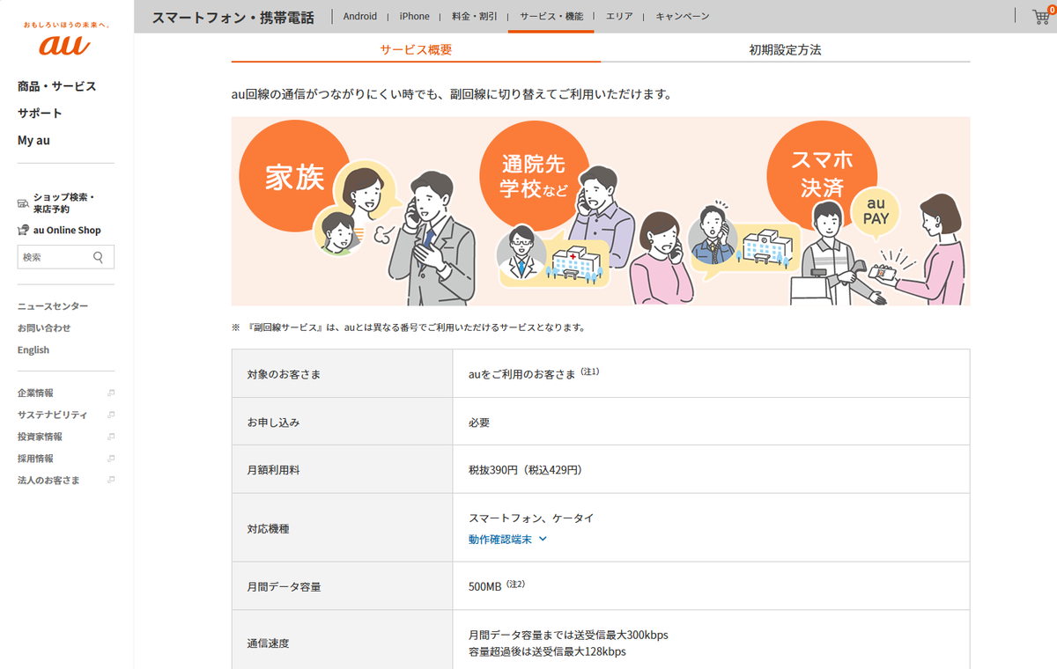Click the 注2 footnote marker

515,584
